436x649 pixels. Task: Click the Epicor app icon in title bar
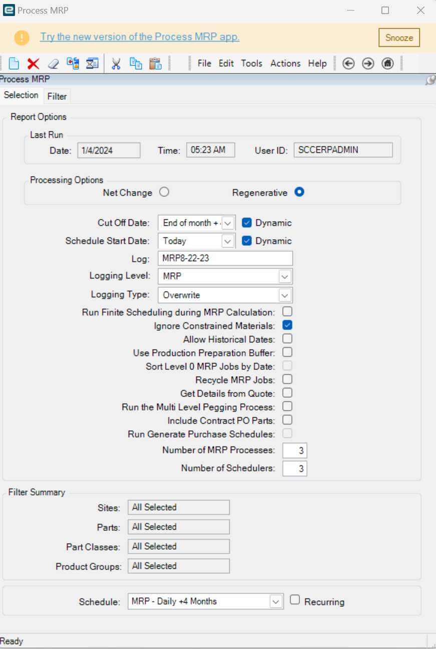(x=9, y=10)
